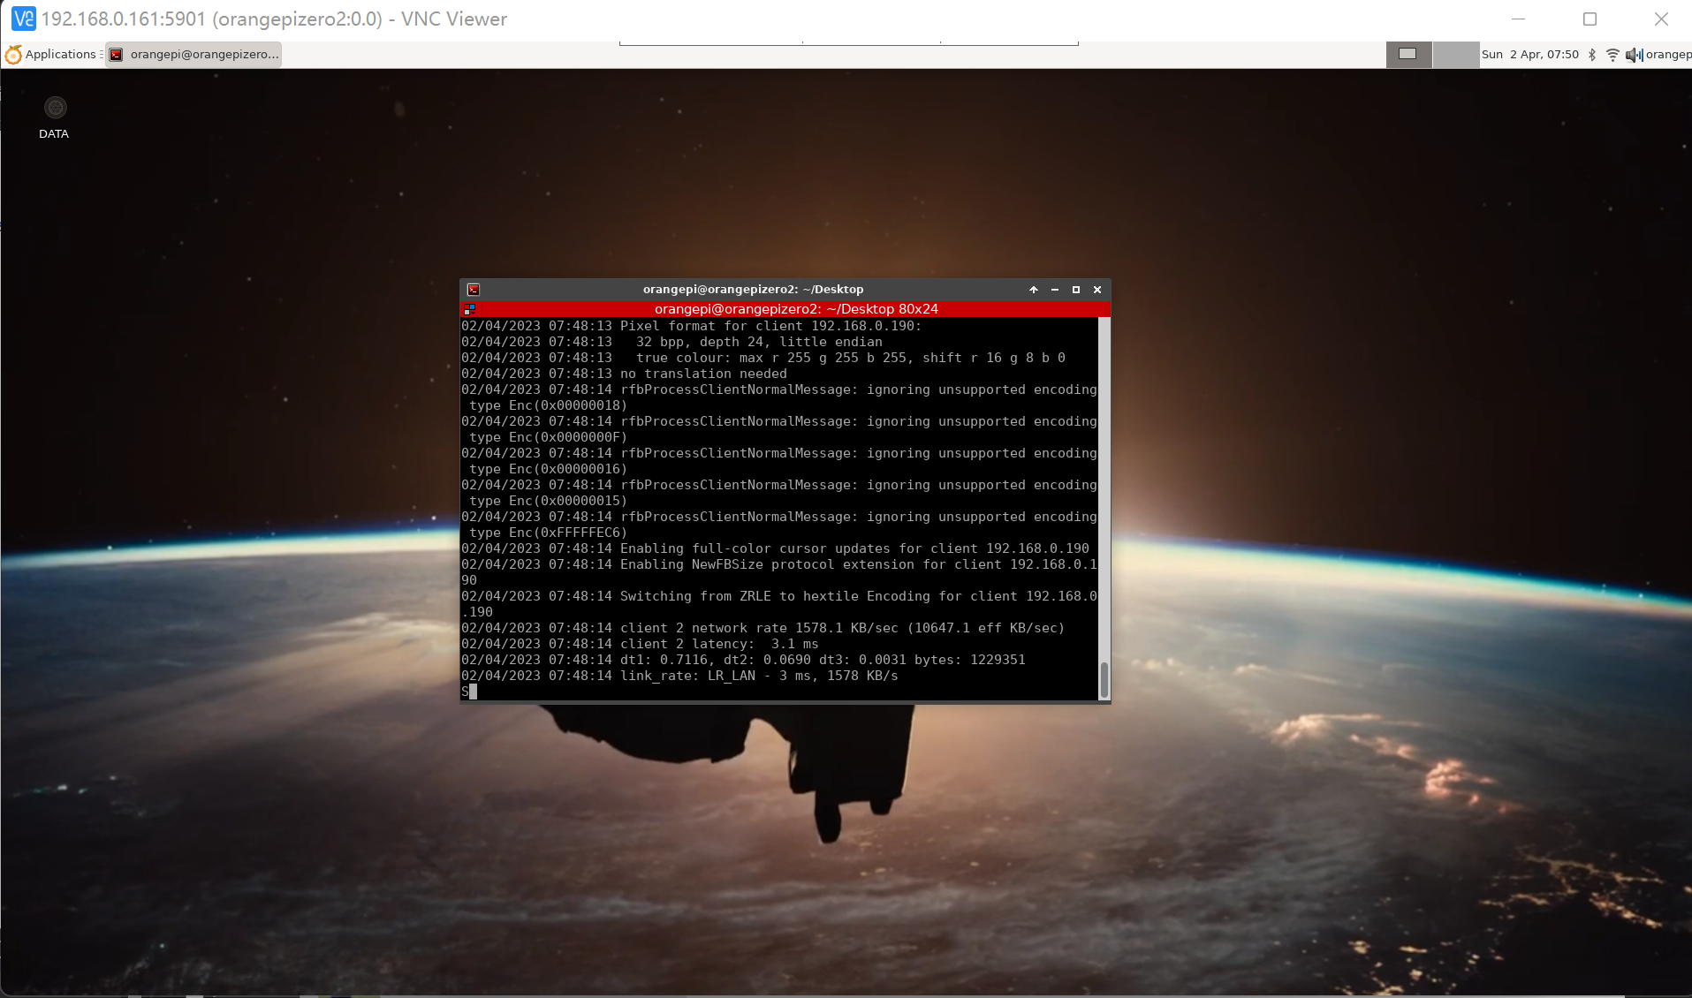Click the VNC Viewer logo icon
The width and height of the screenshot is (1692, 998).
(x=24, y=19)
